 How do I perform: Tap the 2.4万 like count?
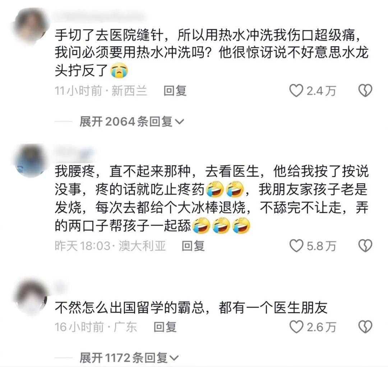(321, 91)
